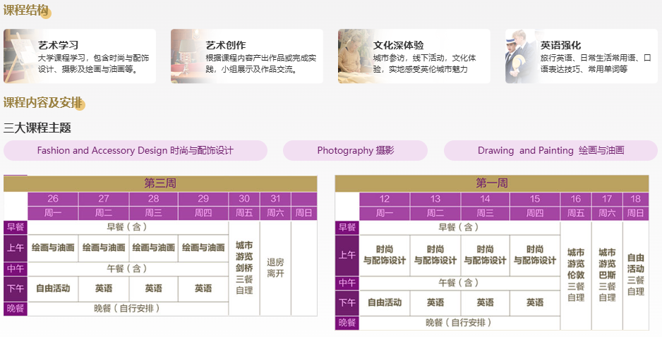
Task: Click date 17 in the 第一周 table
Action: pyautogui.click(x=607, y=199)
